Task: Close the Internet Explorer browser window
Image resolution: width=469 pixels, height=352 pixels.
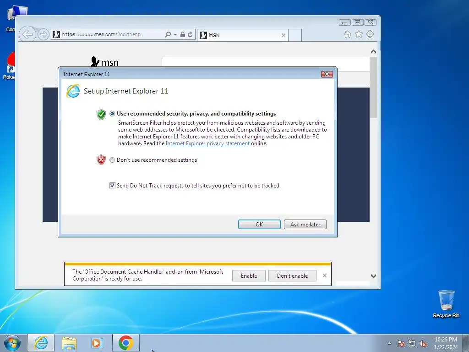Action: (370, 22)
